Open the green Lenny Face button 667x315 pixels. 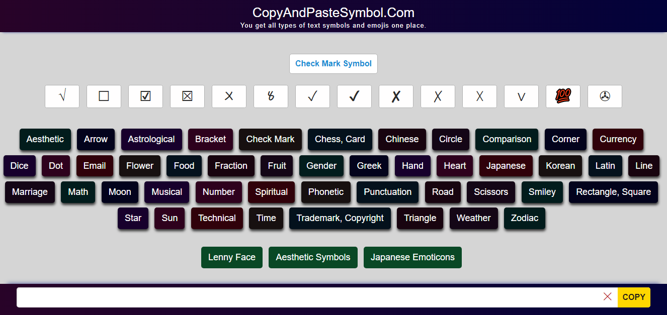pos(232,257)
